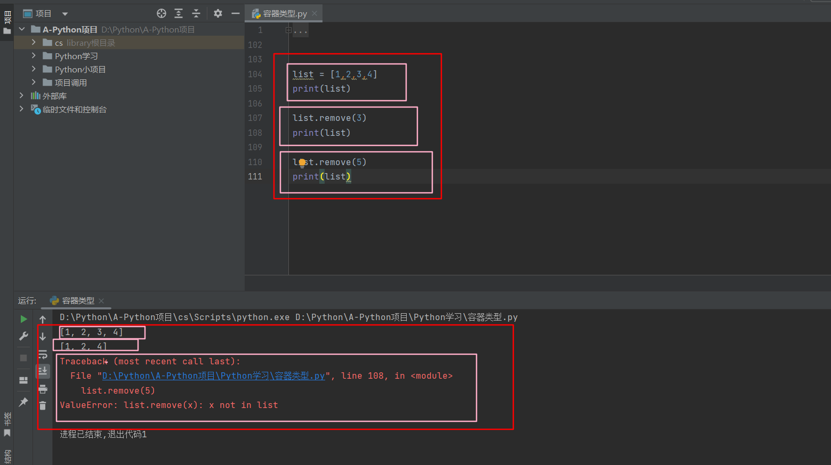Expand the 外部库 node
The image size is (831, 465).
click(21, 96)
